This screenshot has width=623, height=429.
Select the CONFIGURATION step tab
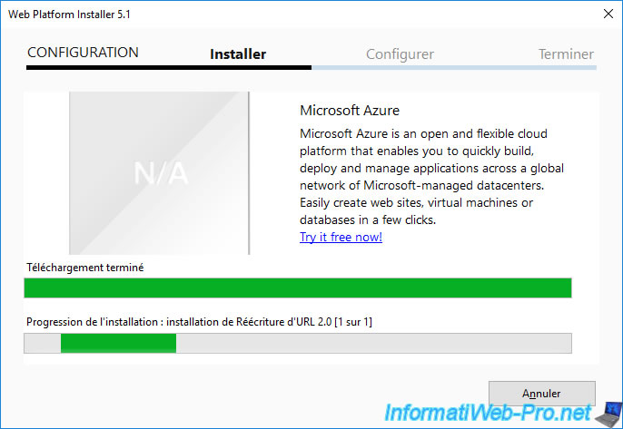pos(83,53)
